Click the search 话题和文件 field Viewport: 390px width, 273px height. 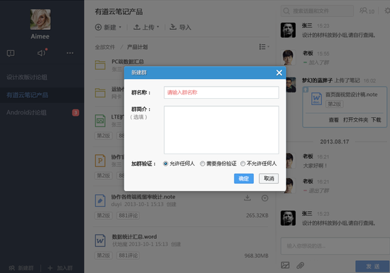[317, 11]
